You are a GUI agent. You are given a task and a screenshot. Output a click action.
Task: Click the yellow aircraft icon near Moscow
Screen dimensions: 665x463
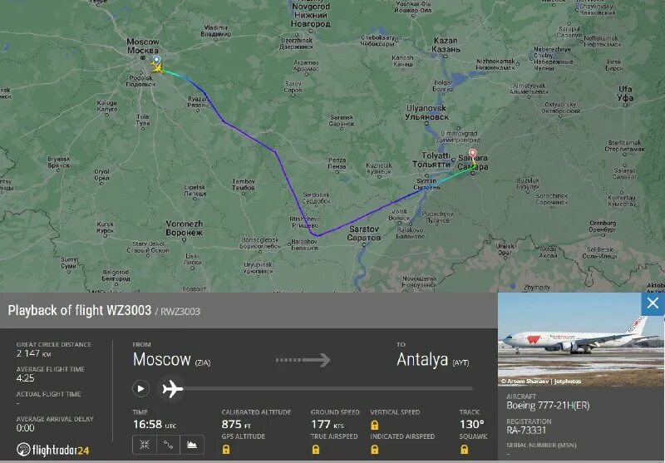(157, 67)
